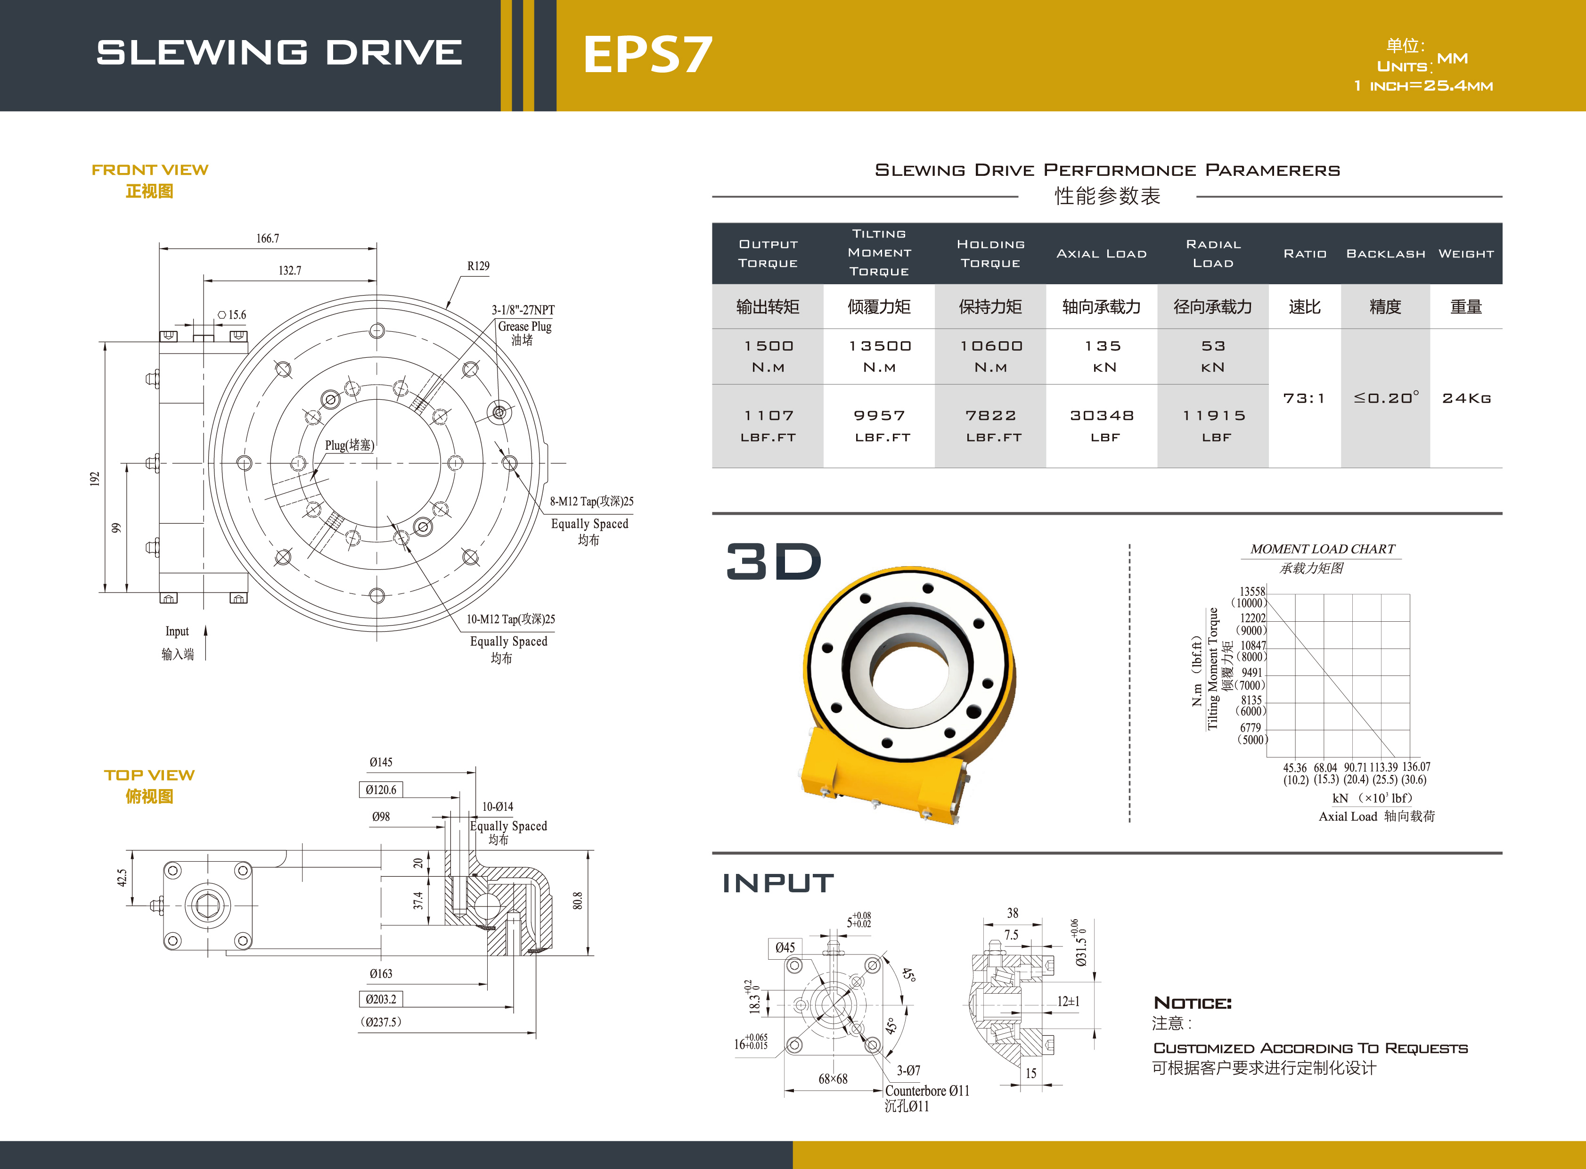This screenshot has width=1586, height=1169.
Task: Click the 13558 value on chart axis
Action: [1252, 592]
